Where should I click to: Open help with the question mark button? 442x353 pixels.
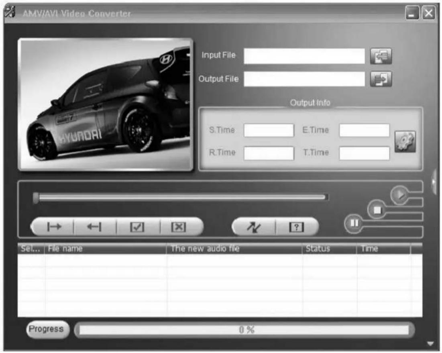[297, 226]
